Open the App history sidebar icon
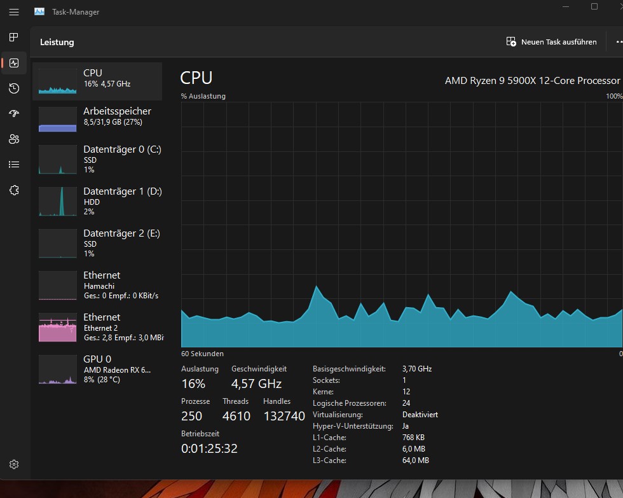 [x=14, y=88]
